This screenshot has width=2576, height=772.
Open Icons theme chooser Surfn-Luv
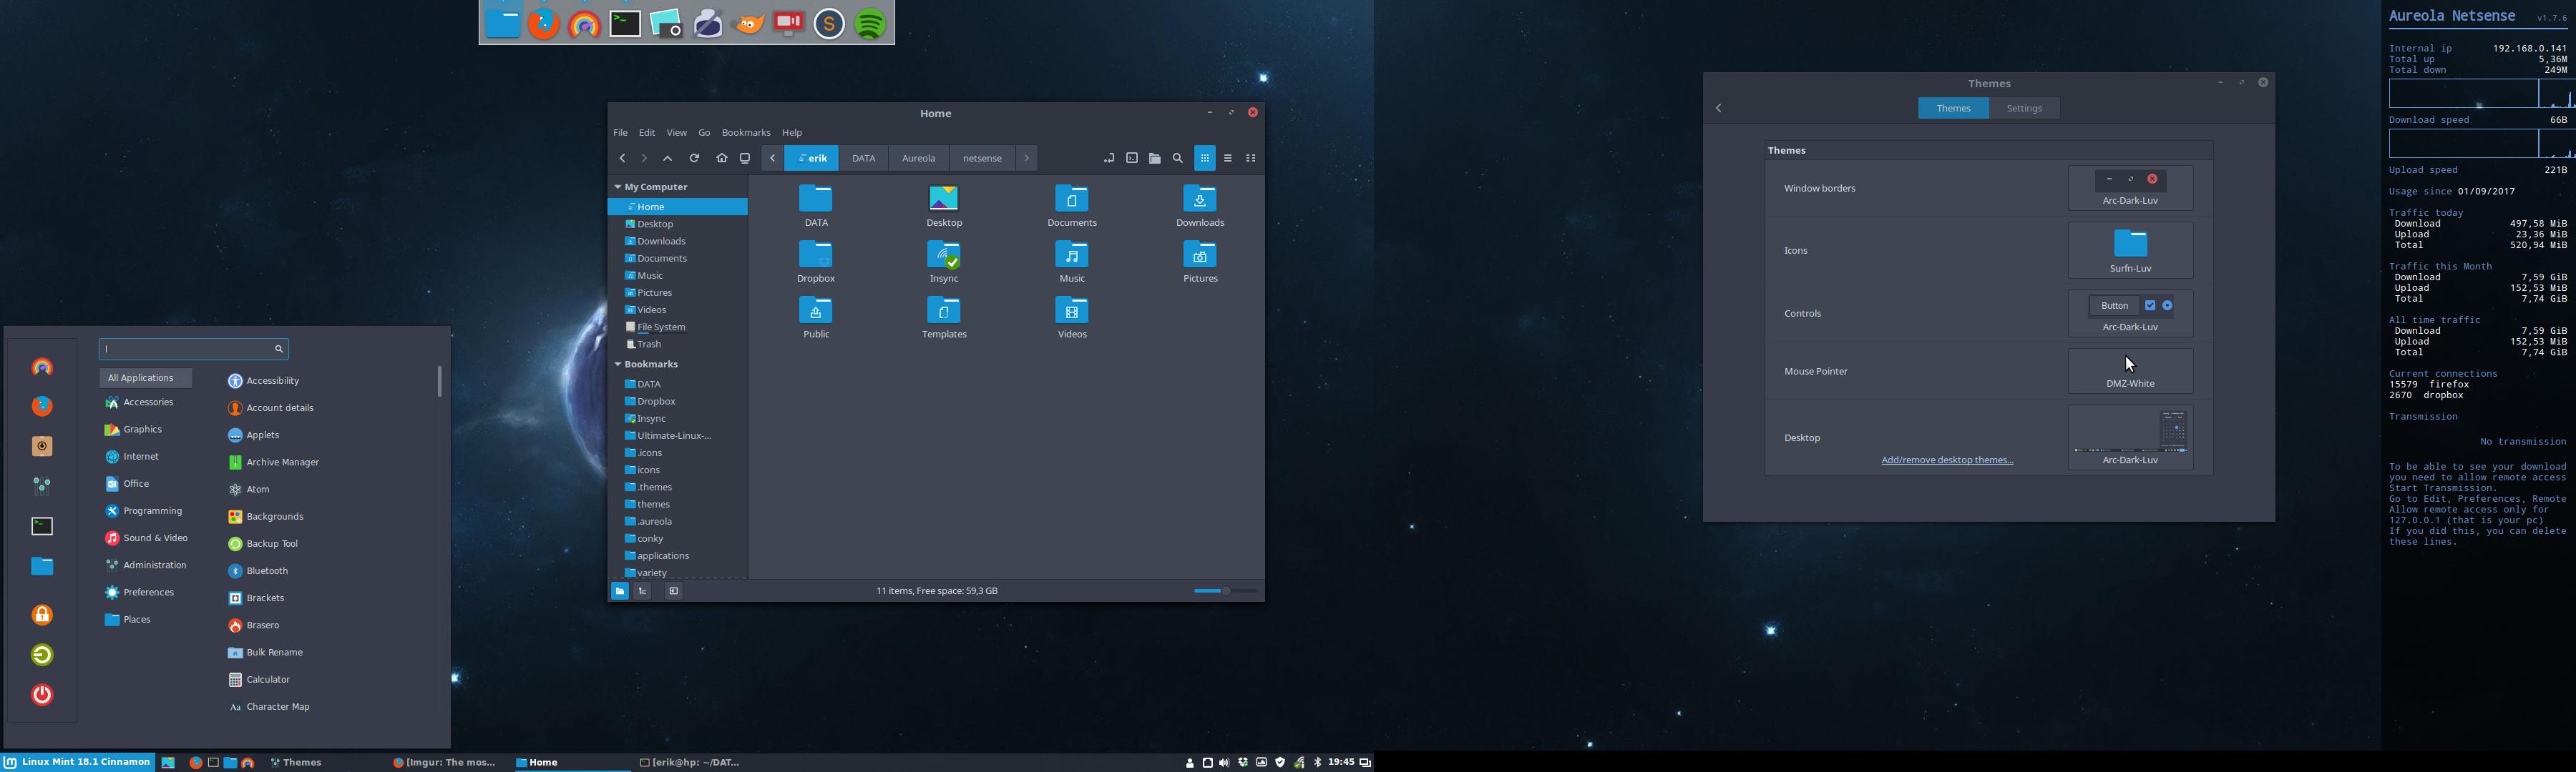pos(2130,251)
